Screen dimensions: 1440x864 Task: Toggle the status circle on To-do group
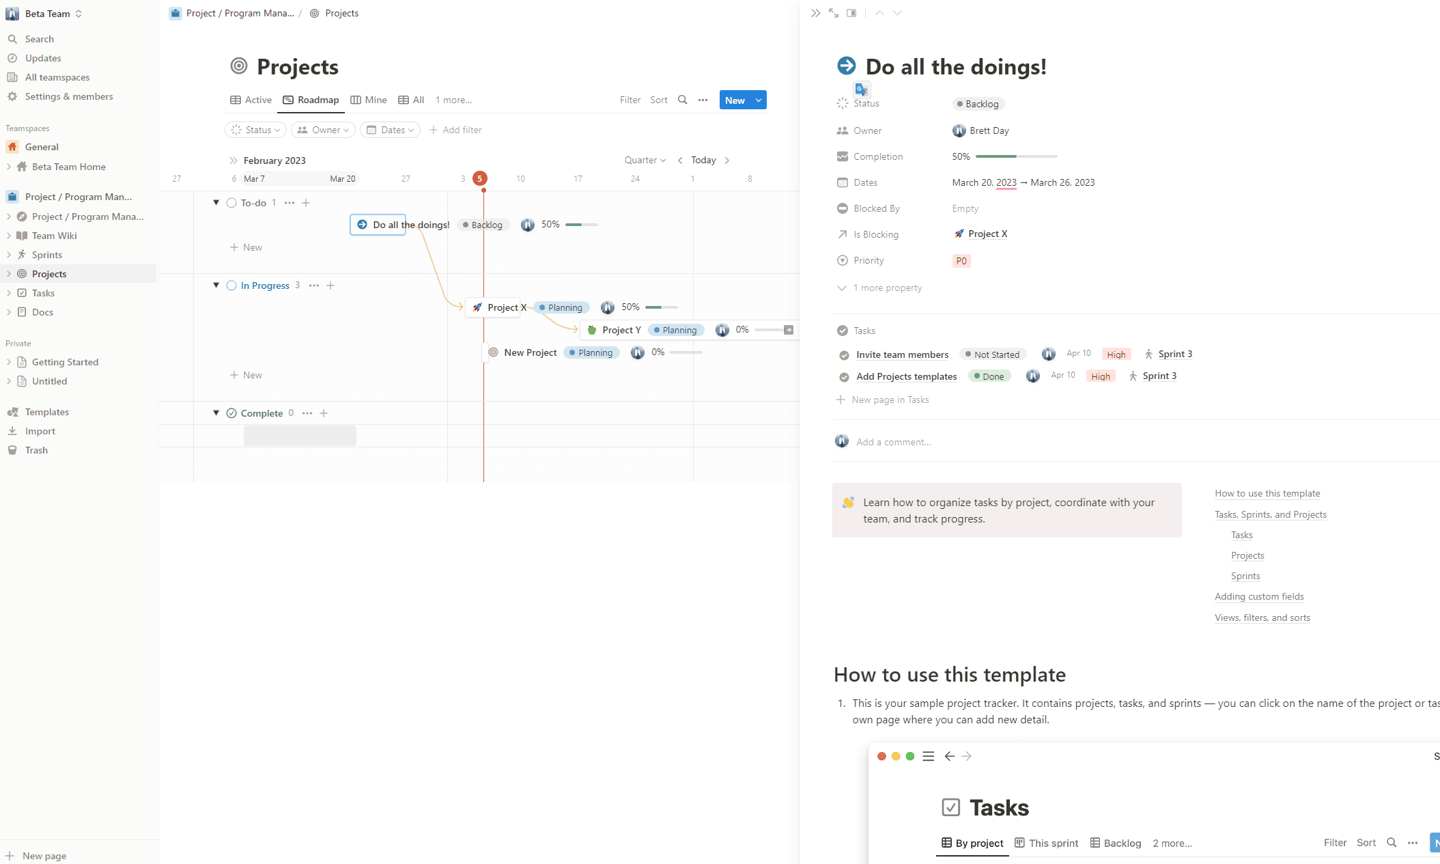coord(231,202)
